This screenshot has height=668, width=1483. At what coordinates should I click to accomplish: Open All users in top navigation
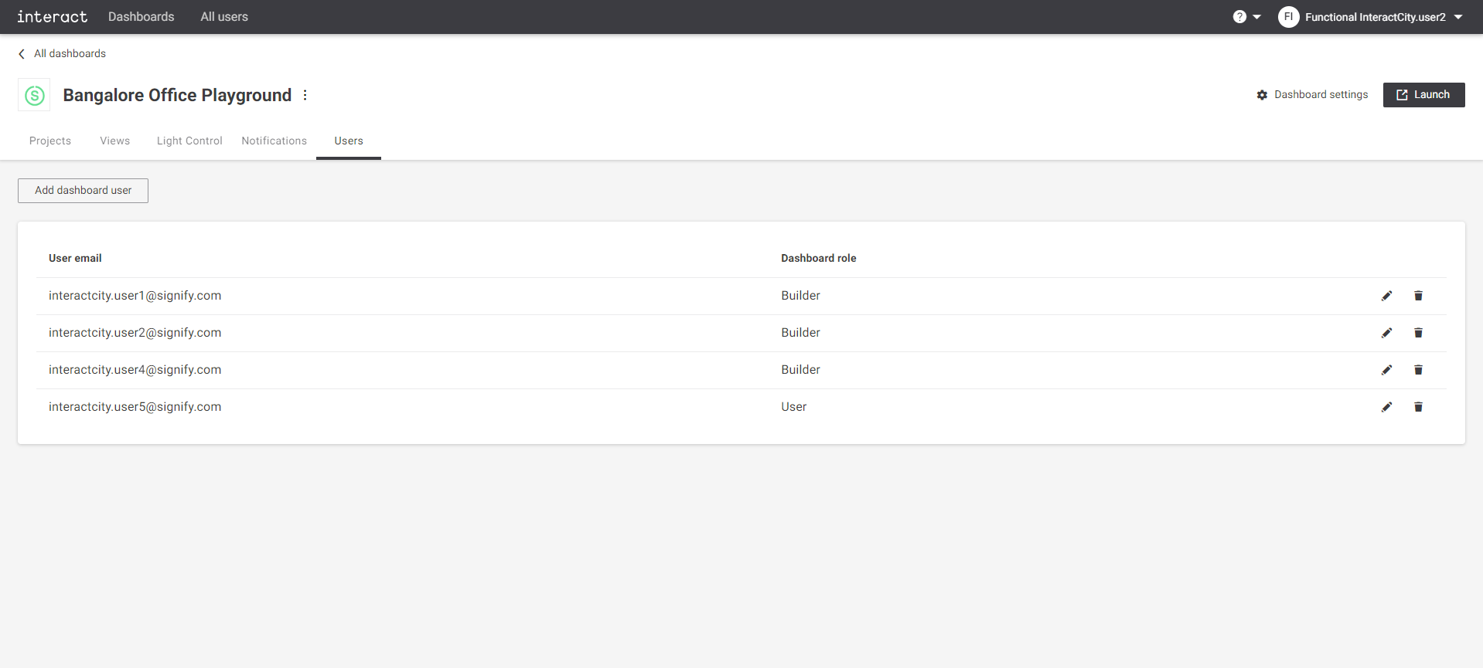pos(224,17)
